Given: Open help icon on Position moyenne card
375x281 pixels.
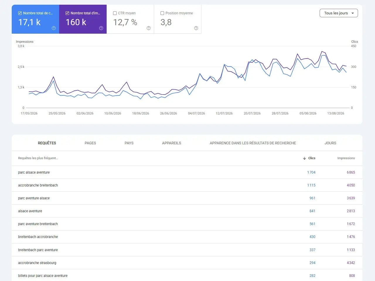Looking at the screenshot, I should pyautogui.click(x=196, y=28).
